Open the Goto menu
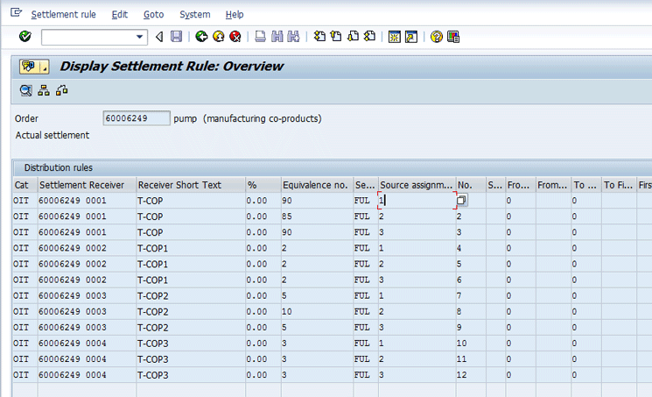 [x=153, y=15]
